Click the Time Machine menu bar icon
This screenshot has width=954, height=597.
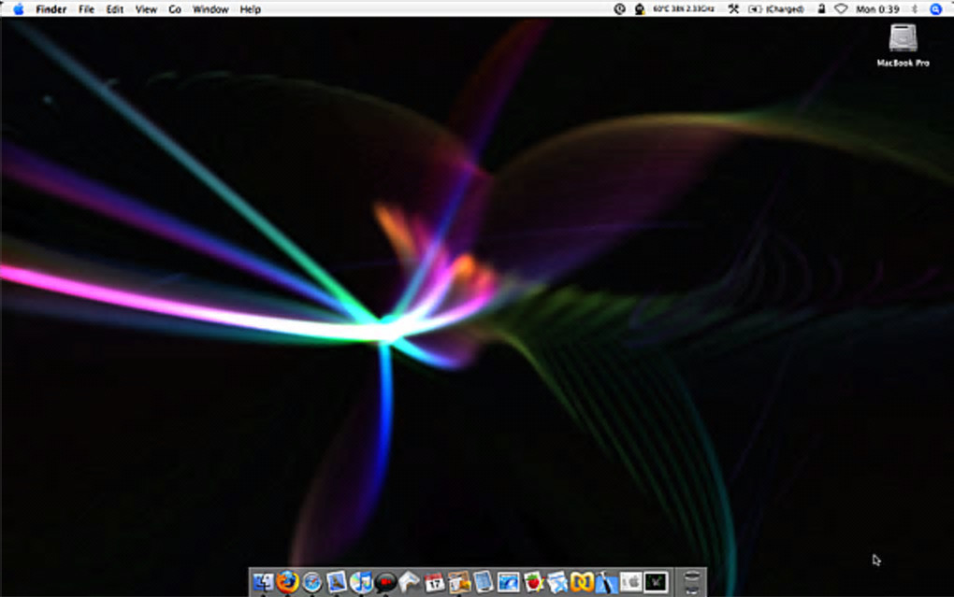click(x=619, y=9)
